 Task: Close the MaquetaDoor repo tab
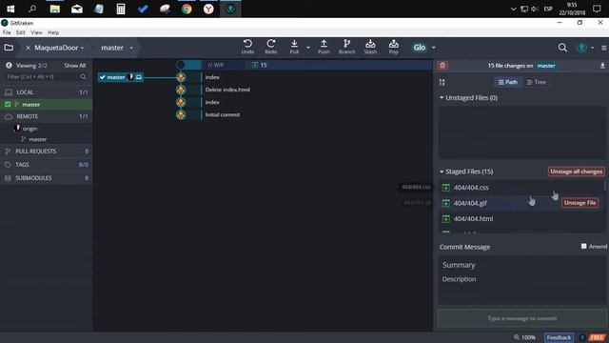click(x=28, y=48)
